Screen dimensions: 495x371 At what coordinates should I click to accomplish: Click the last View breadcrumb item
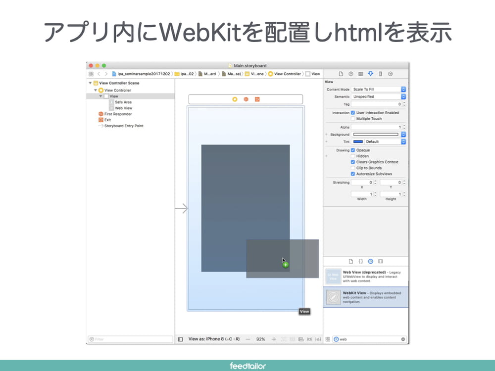click(312, 74)
